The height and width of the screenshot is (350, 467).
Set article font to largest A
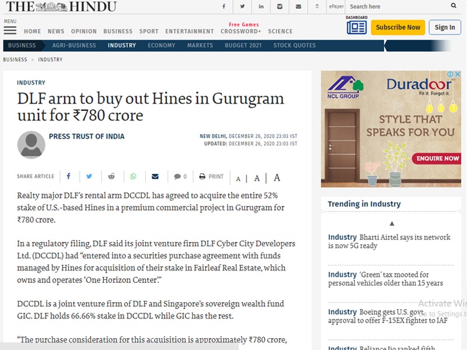tap(277, 178)
